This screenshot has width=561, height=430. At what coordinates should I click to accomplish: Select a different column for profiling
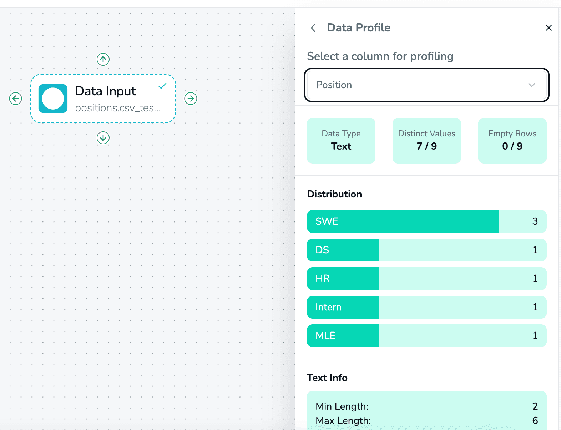(426, 85)
